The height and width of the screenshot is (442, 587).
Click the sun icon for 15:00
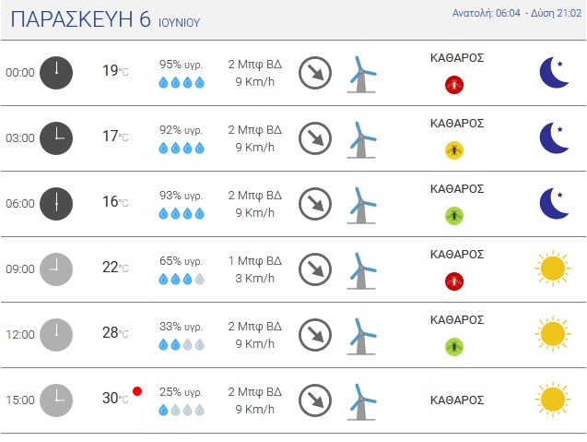[553, 400]
